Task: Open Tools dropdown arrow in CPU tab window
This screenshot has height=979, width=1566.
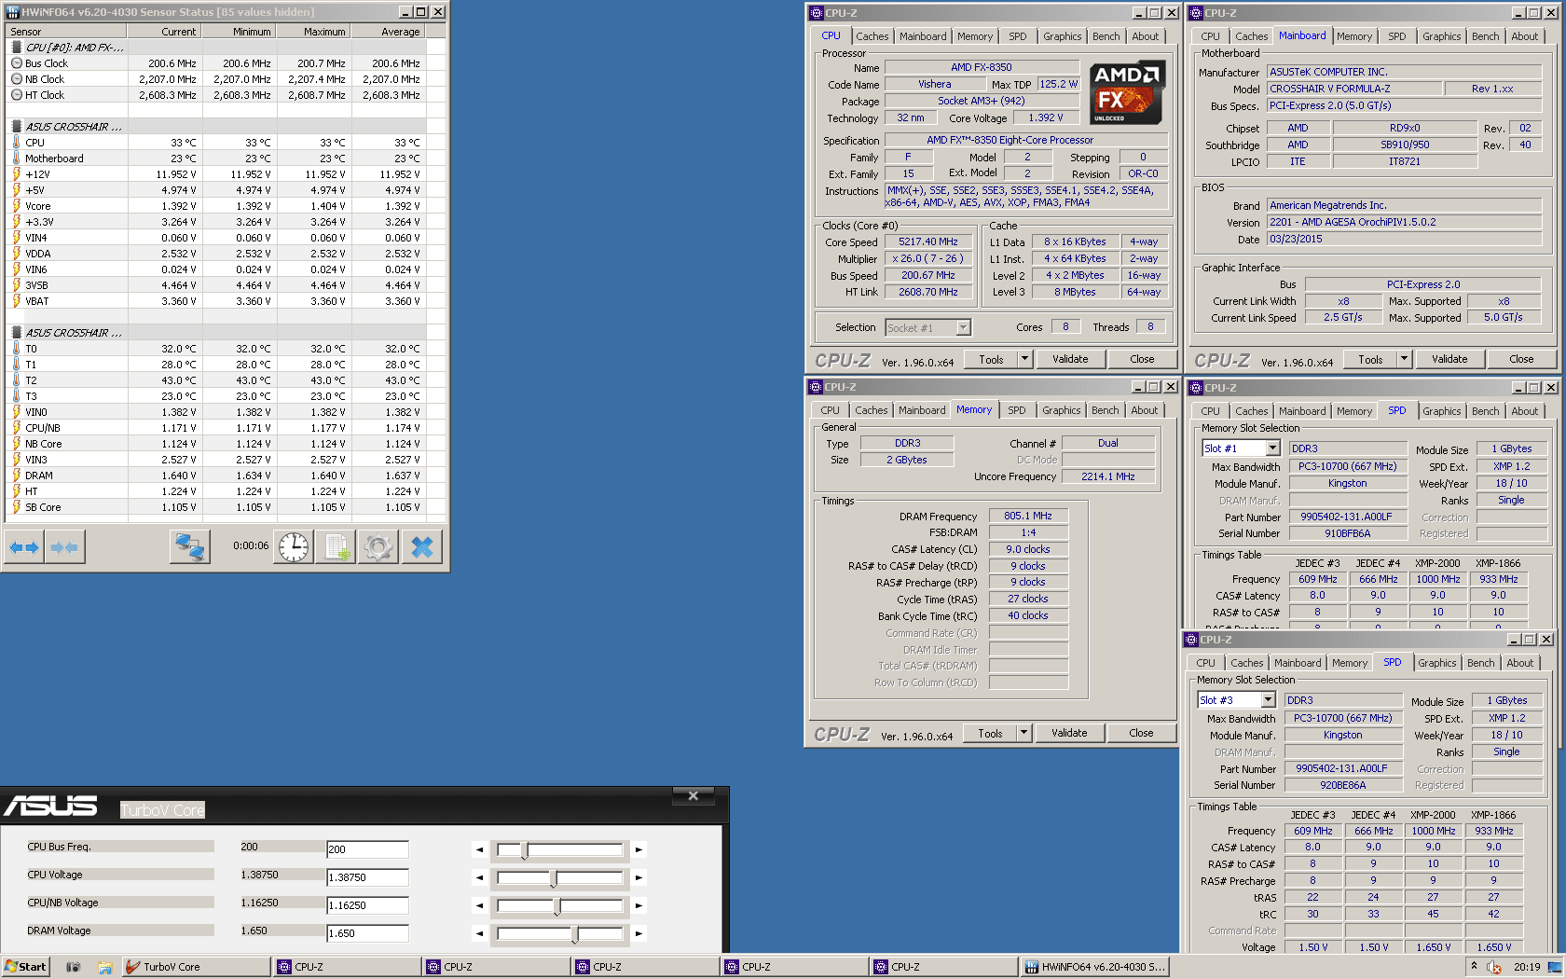Action: 1024,359
